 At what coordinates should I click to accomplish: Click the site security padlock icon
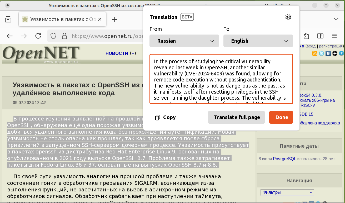pos(64,36)
